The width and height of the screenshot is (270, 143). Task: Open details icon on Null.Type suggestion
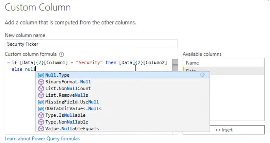(x=202, y=75)
